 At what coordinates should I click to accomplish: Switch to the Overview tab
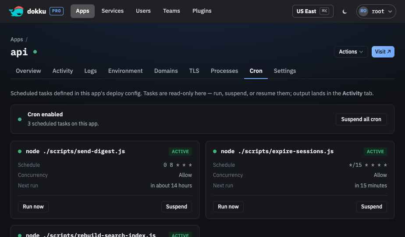pos(28,71)
